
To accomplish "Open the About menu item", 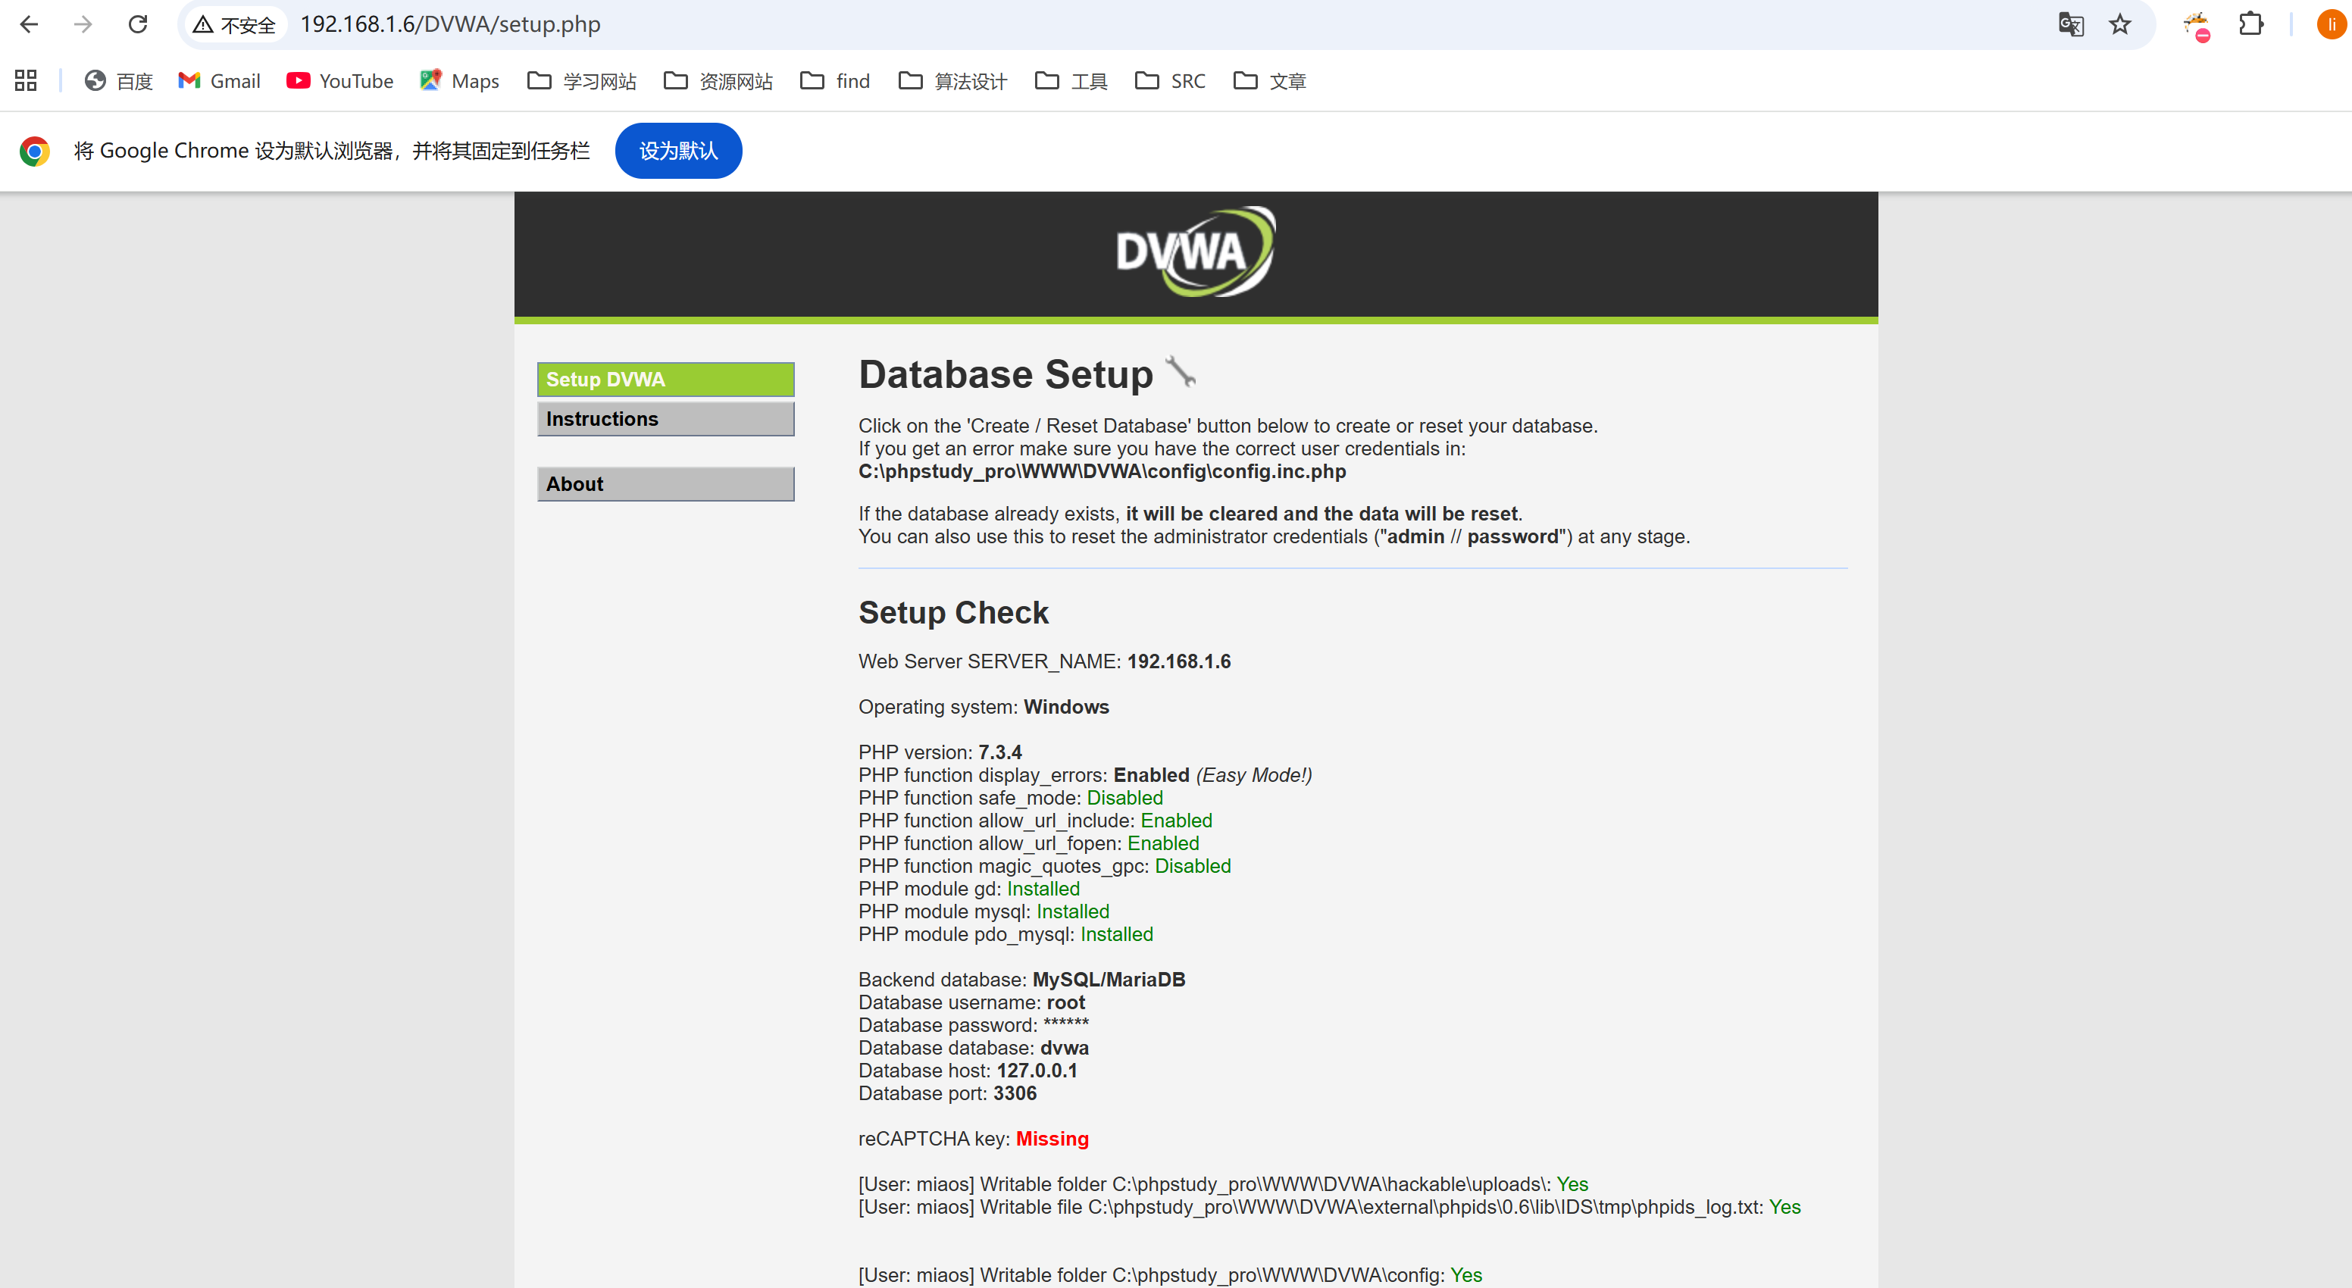I will tap(665, 484).
